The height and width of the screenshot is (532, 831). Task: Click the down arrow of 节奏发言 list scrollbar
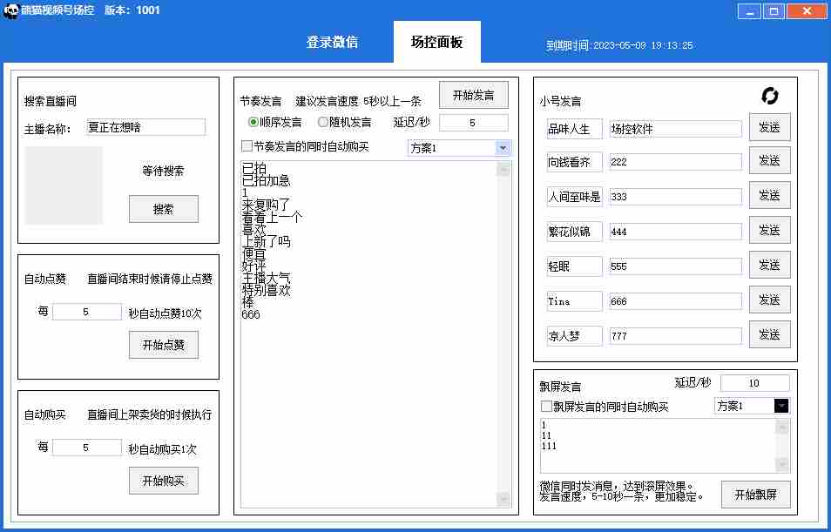[503, 499]
